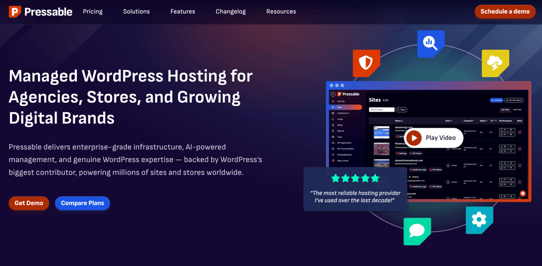Image resolution: width=542 pixels, height=266 pixels.
Task: Click the yellow cloud lightning icon
Action: (495, 63)
